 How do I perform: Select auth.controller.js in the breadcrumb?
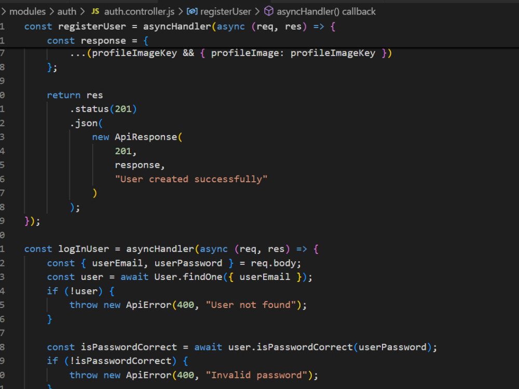[x=139, y=11]
